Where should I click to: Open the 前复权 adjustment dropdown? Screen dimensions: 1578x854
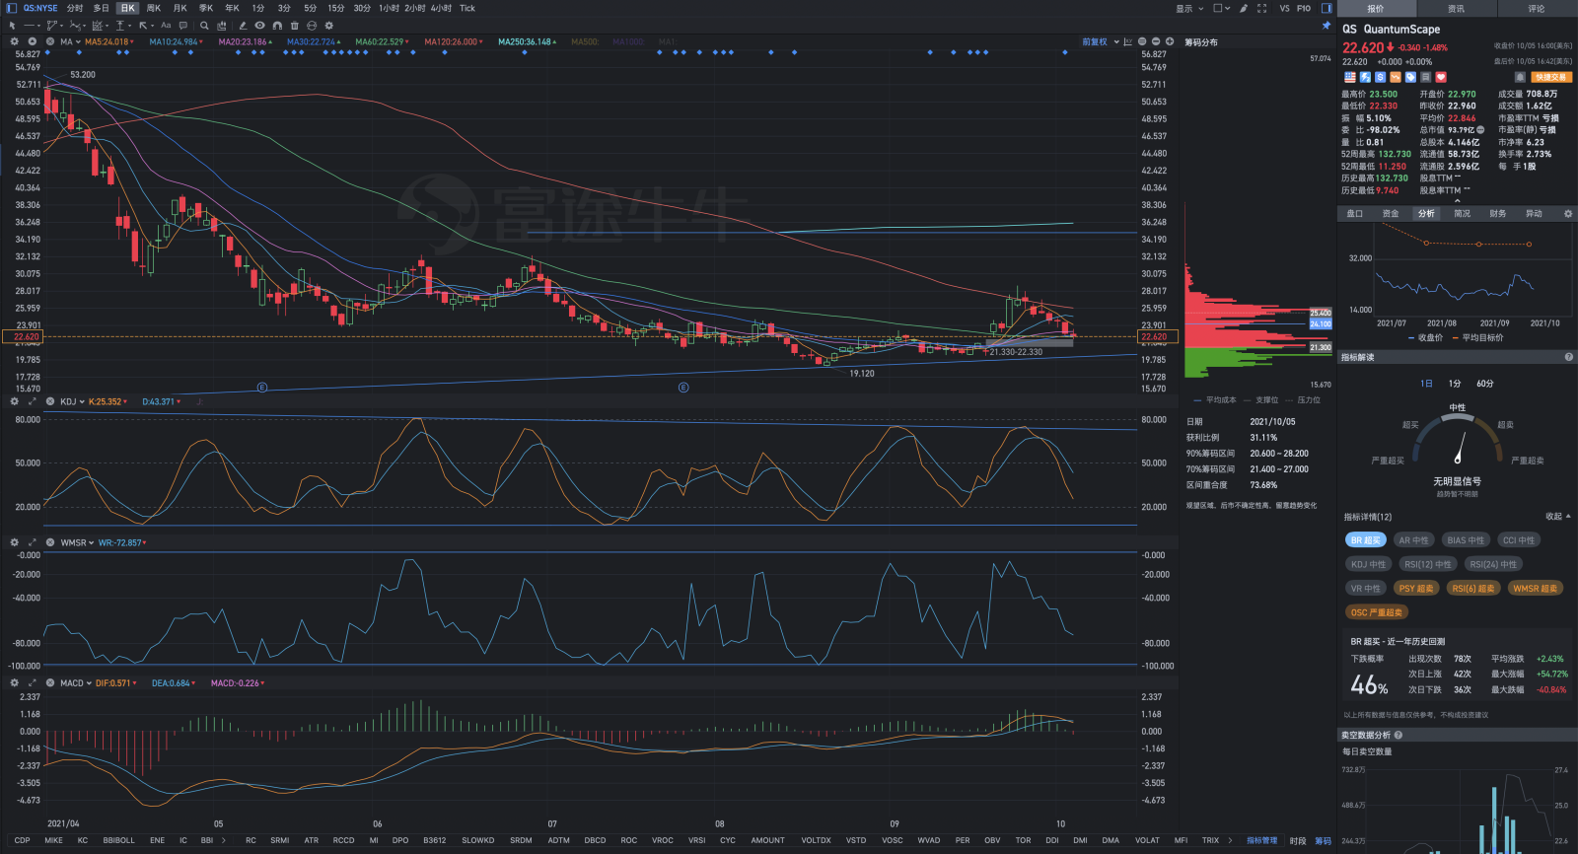click(x=1101, y=42)
